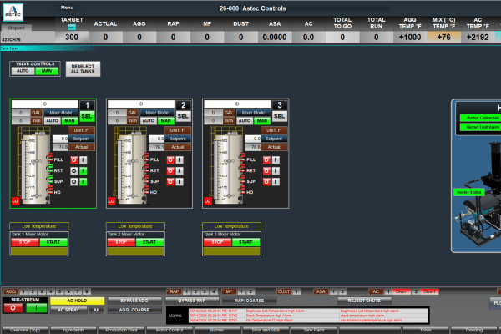Set tank 3 mixer mode to AUTO
Image resolution: width=501 pixels, height=334 pixels.
[x=245, y=121]
